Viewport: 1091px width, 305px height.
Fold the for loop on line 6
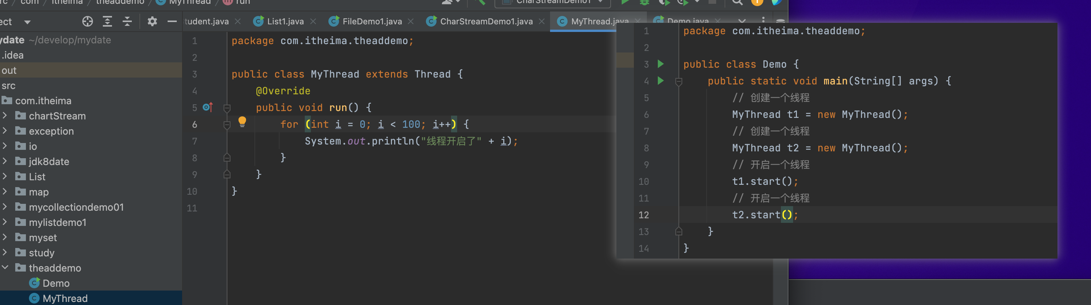click(227, 124)
